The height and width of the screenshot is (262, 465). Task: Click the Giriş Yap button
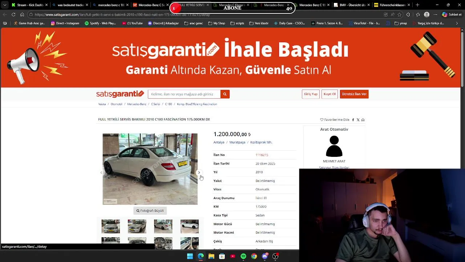[x=311, y=94]
